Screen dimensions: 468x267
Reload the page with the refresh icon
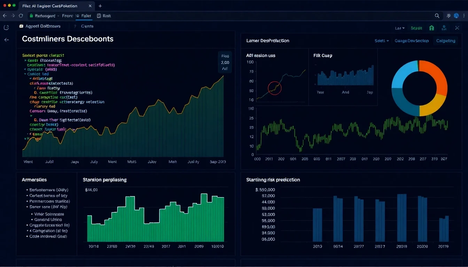(21, 16)
